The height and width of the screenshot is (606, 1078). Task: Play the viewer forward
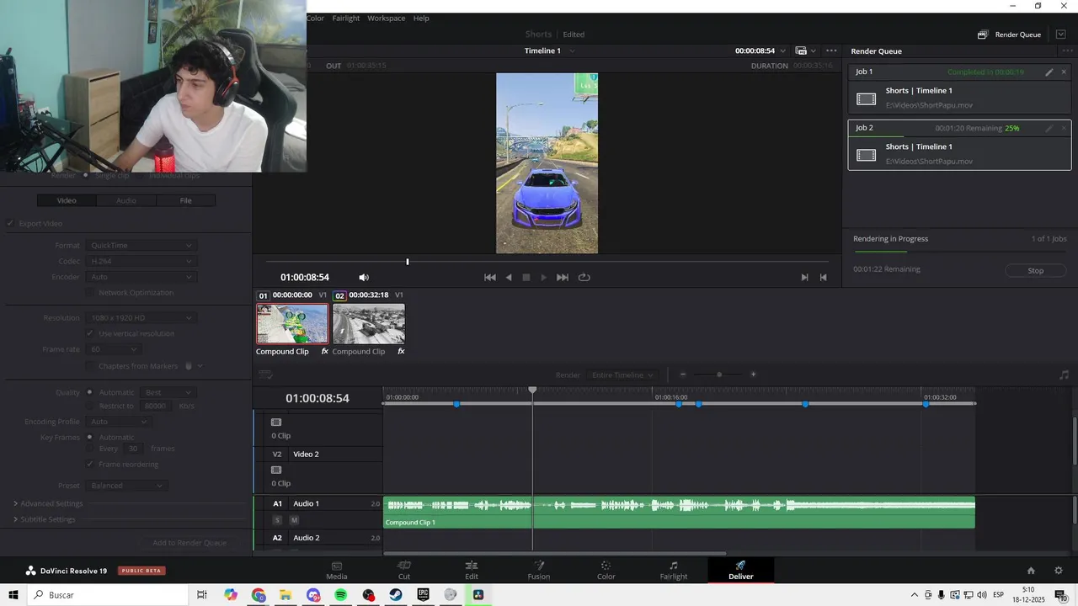click(543, 277)
